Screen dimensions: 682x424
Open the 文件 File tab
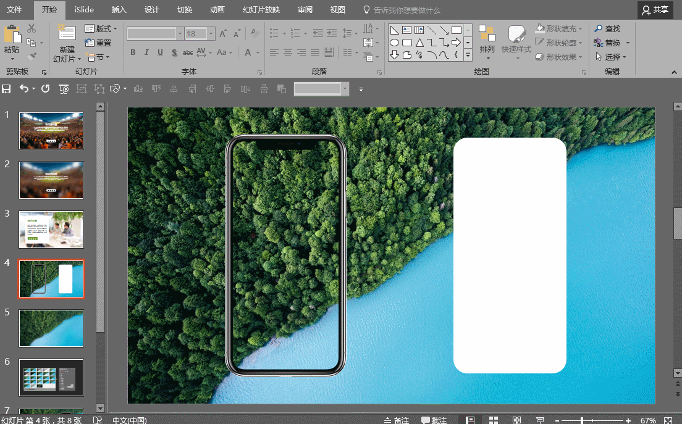[14, 9]
